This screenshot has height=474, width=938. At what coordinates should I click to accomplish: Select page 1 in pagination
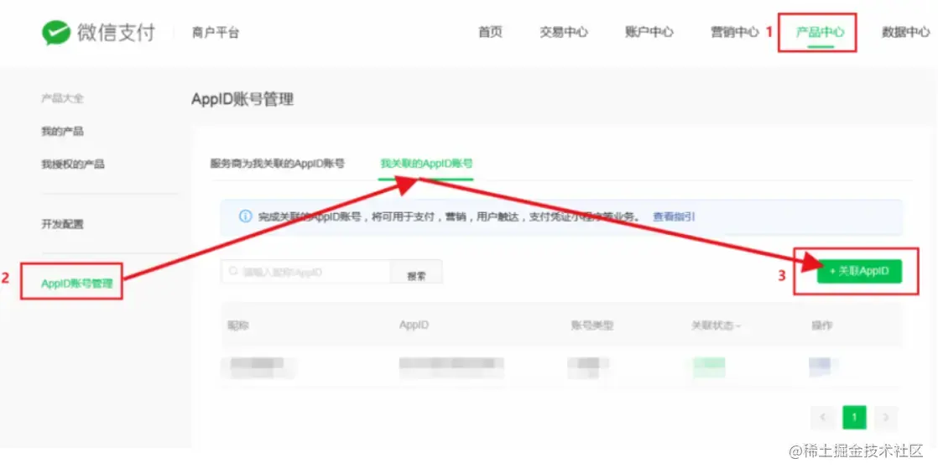(854, 417)
